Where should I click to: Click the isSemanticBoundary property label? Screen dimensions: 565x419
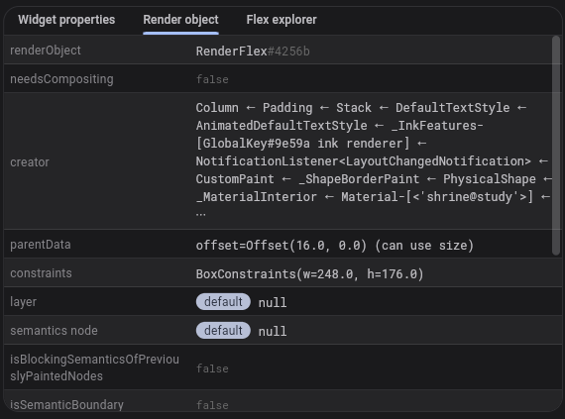click(x=66, y=404)
